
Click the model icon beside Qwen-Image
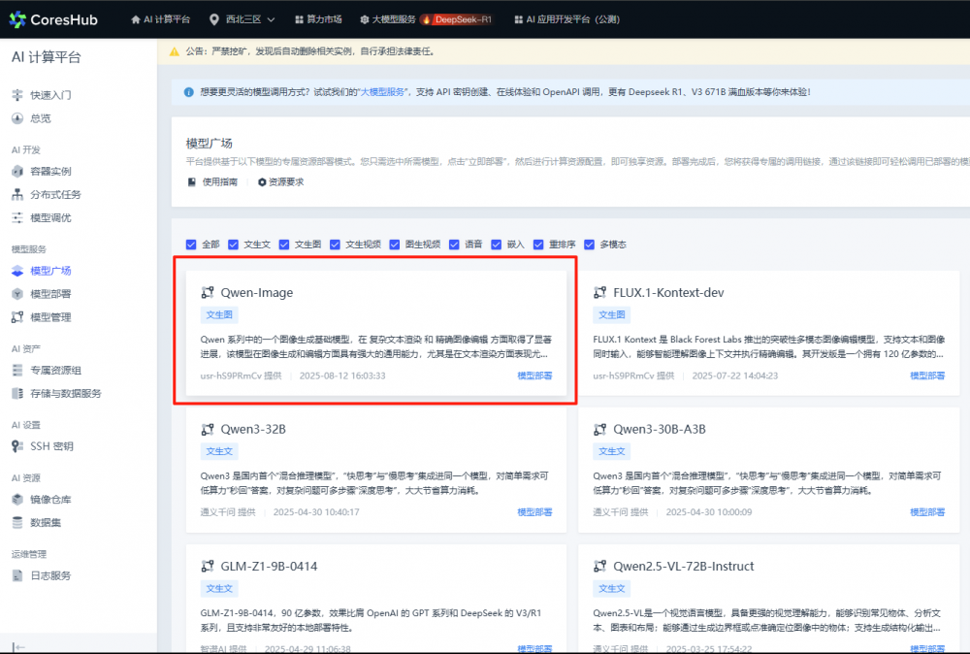(x=208, y=293)
